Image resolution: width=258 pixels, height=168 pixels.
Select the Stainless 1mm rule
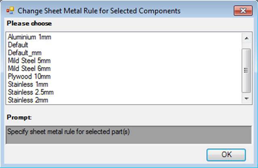(28, 84)
